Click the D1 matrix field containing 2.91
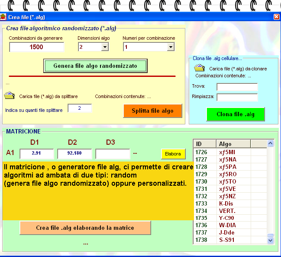The width and height of the screenshot is (281, 257). point(36,154)
